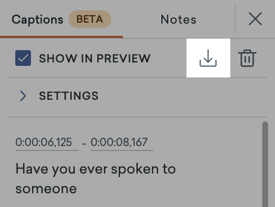Open the SETTINGS section label

(68, 96)
